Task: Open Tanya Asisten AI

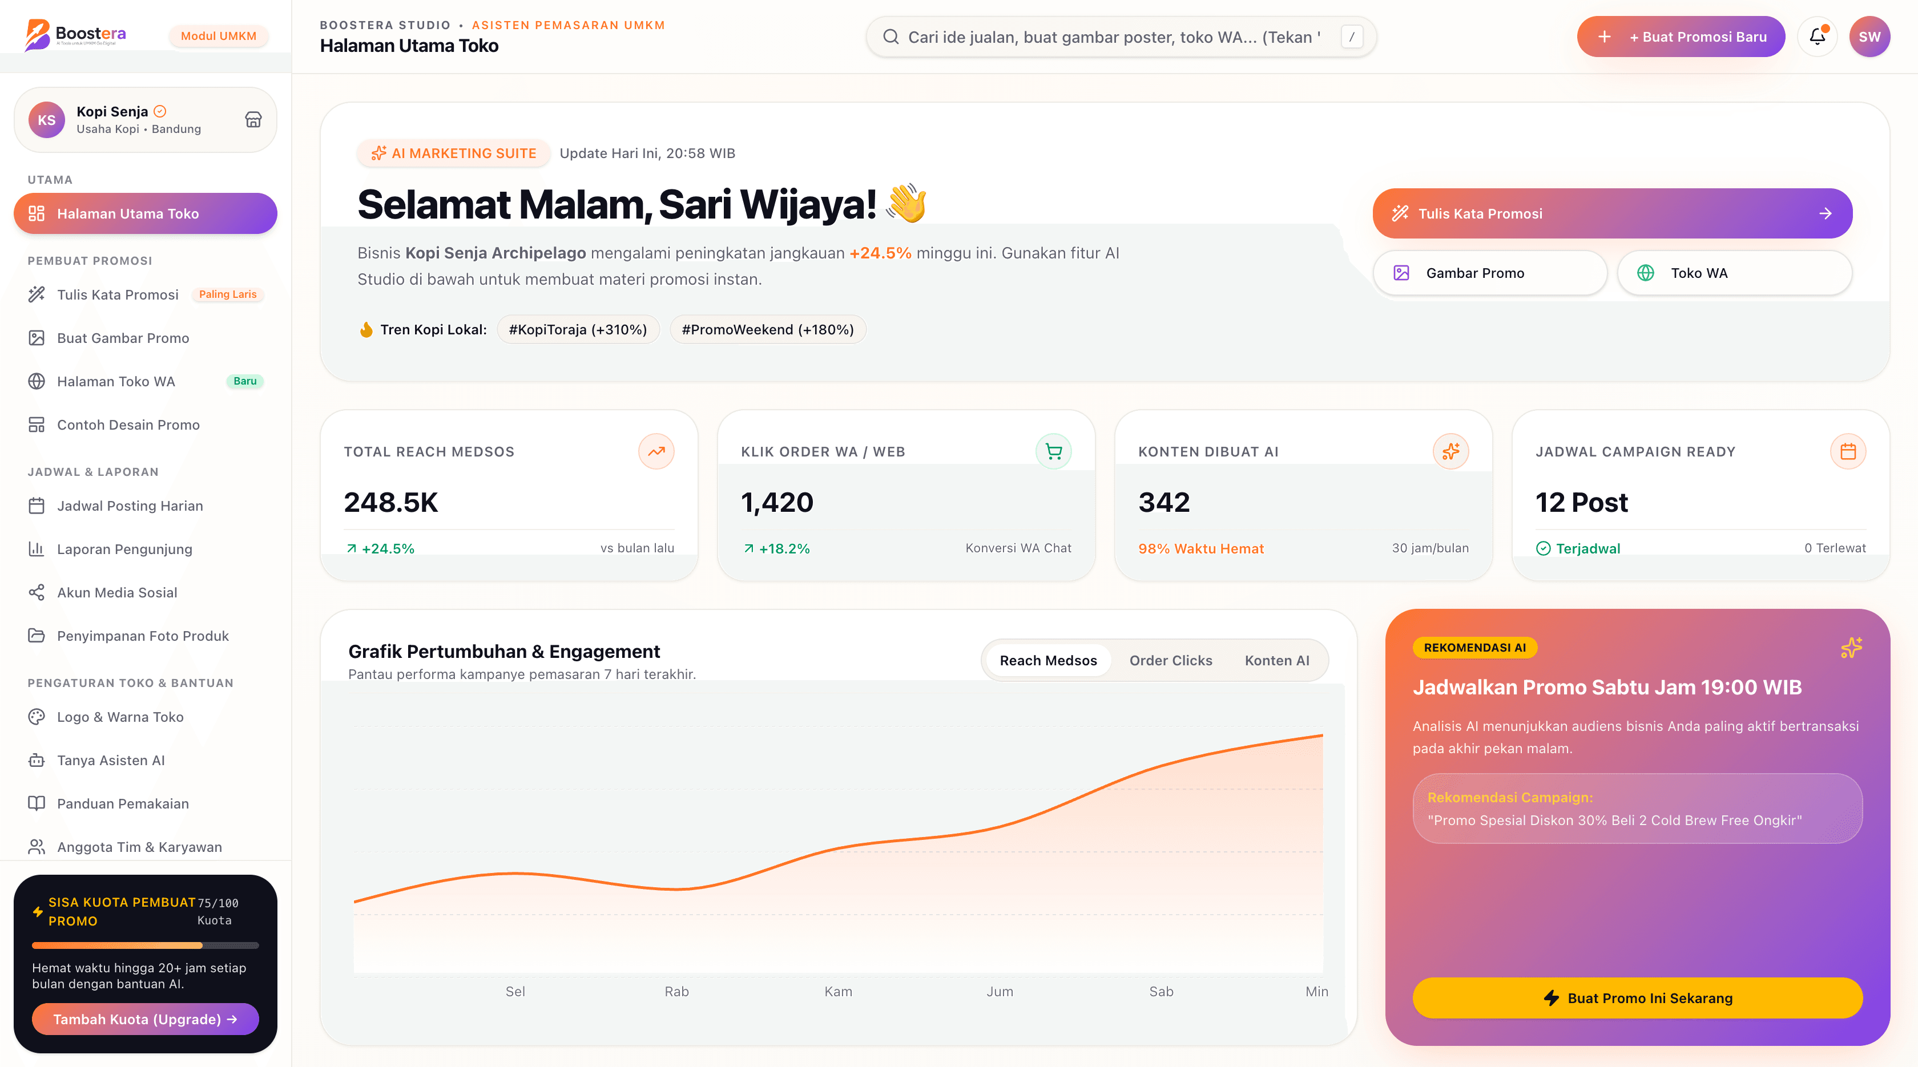Action: click(x=145, y=761)
